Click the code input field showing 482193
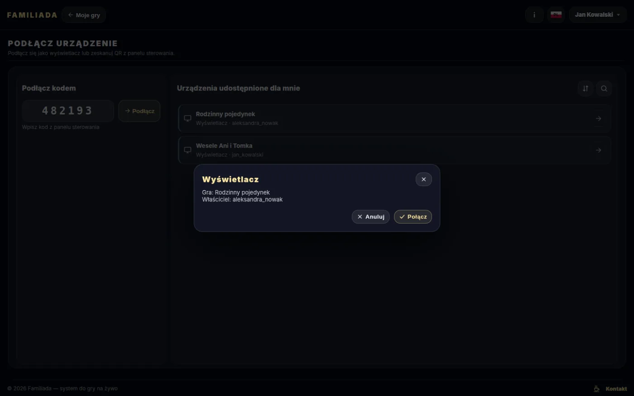634x396 pixels. pos(68,111)
